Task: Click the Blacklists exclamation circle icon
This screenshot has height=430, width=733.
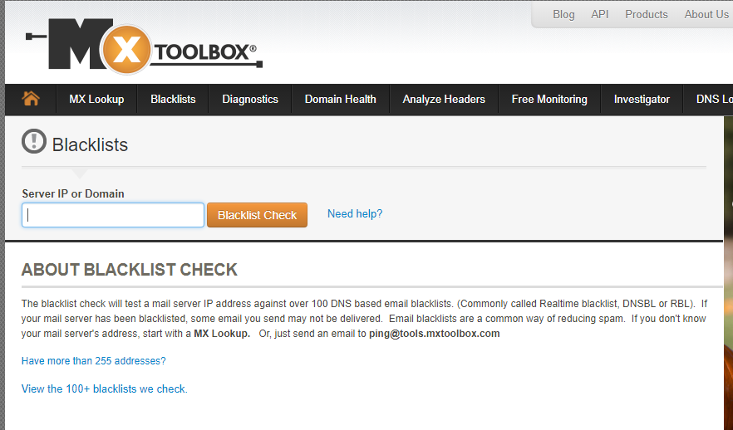Action: tap(34, 141)
